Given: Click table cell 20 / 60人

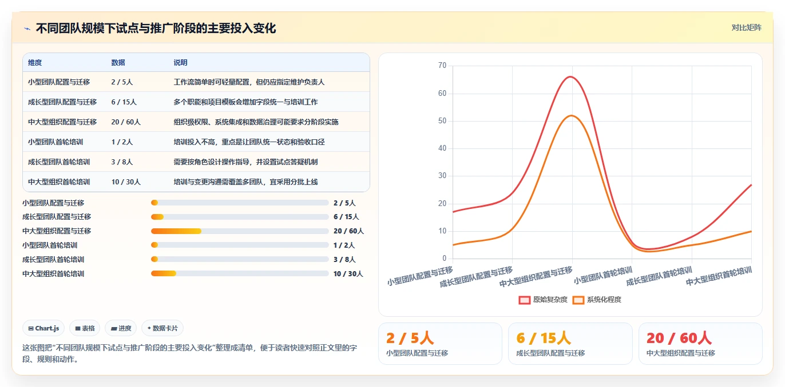Looking at the screenshot, I should pyautogui.click(x=126, y=122).
